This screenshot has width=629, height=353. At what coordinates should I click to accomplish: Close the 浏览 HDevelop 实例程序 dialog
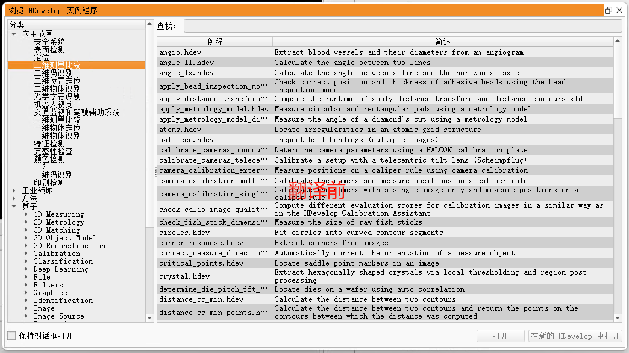[619, 10]
